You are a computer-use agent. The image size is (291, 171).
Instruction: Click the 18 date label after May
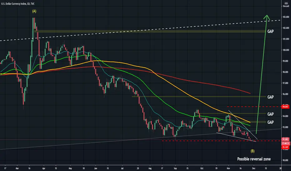(83, 169)
